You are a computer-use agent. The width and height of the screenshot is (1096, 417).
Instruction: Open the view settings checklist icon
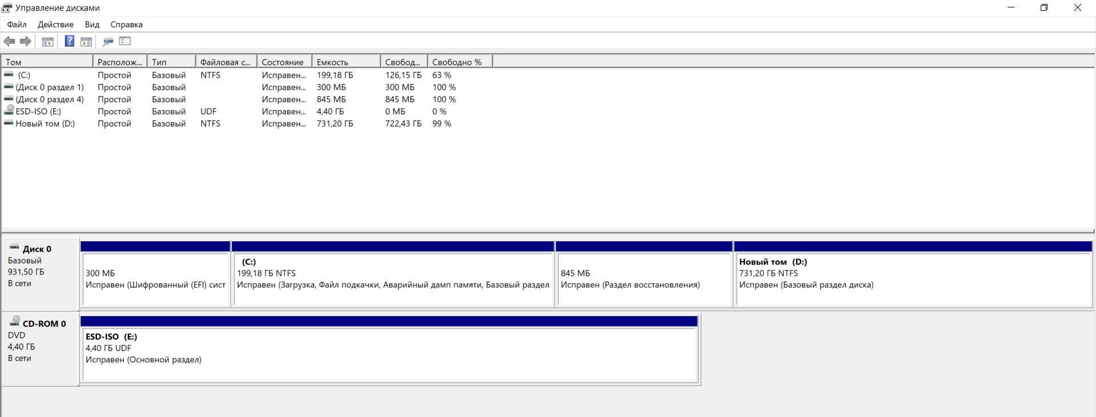click(125, 41)
